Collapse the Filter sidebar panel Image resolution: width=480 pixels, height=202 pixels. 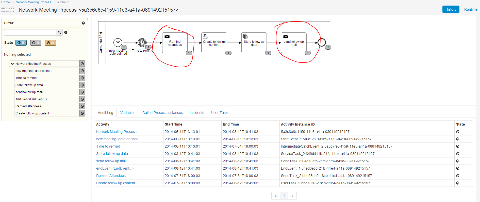coord(87,19)
